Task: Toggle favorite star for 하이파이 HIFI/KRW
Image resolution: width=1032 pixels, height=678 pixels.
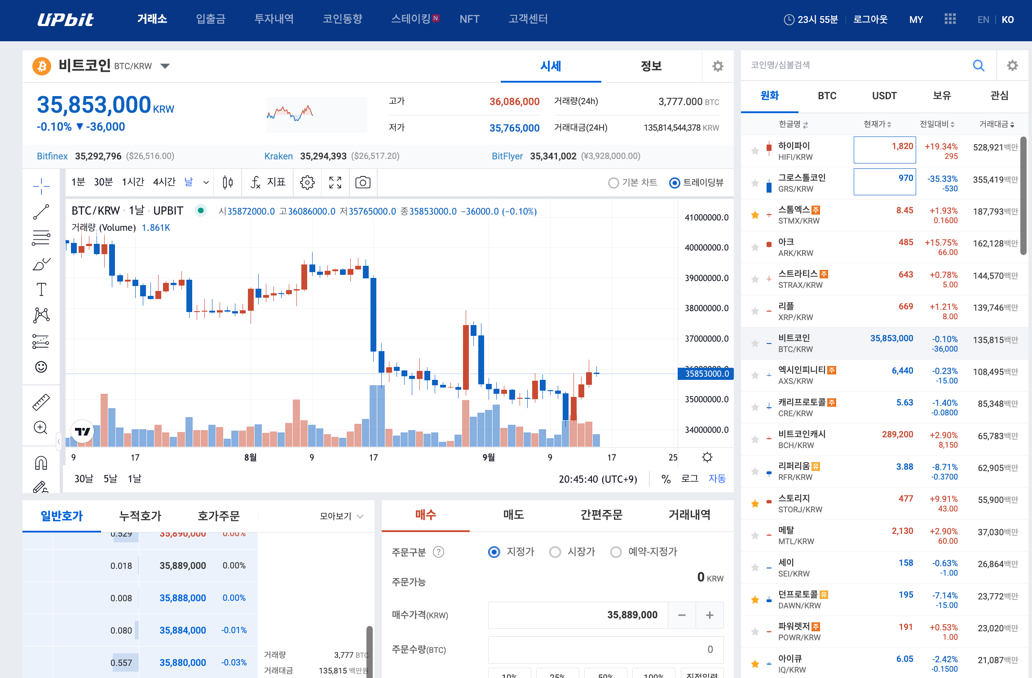Action: (x=755, y=151)
